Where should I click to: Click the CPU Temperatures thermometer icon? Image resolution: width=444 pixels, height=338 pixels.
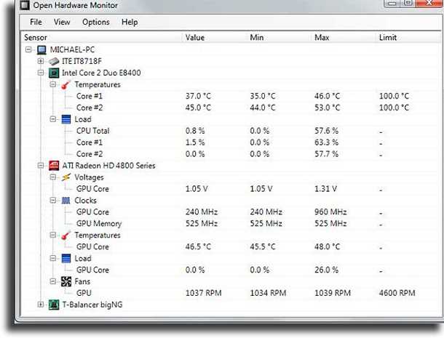(x=66, y=84)
